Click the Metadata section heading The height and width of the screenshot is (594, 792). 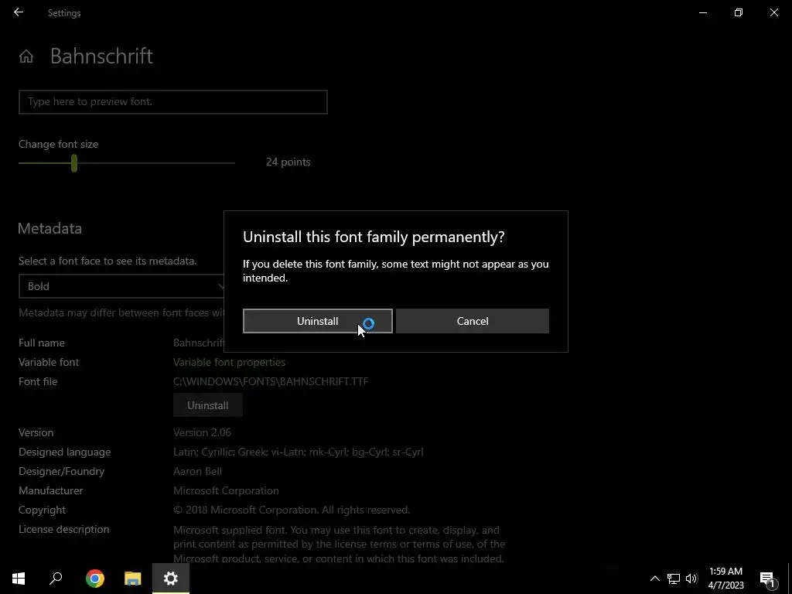point(49,228)
